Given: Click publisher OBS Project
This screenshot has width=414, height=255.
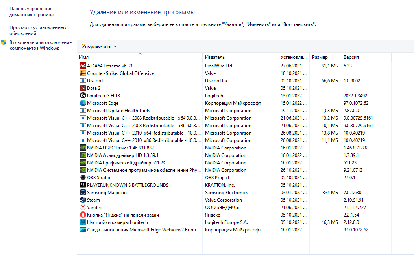Looking at the screenshot, I should pos(217,178).
